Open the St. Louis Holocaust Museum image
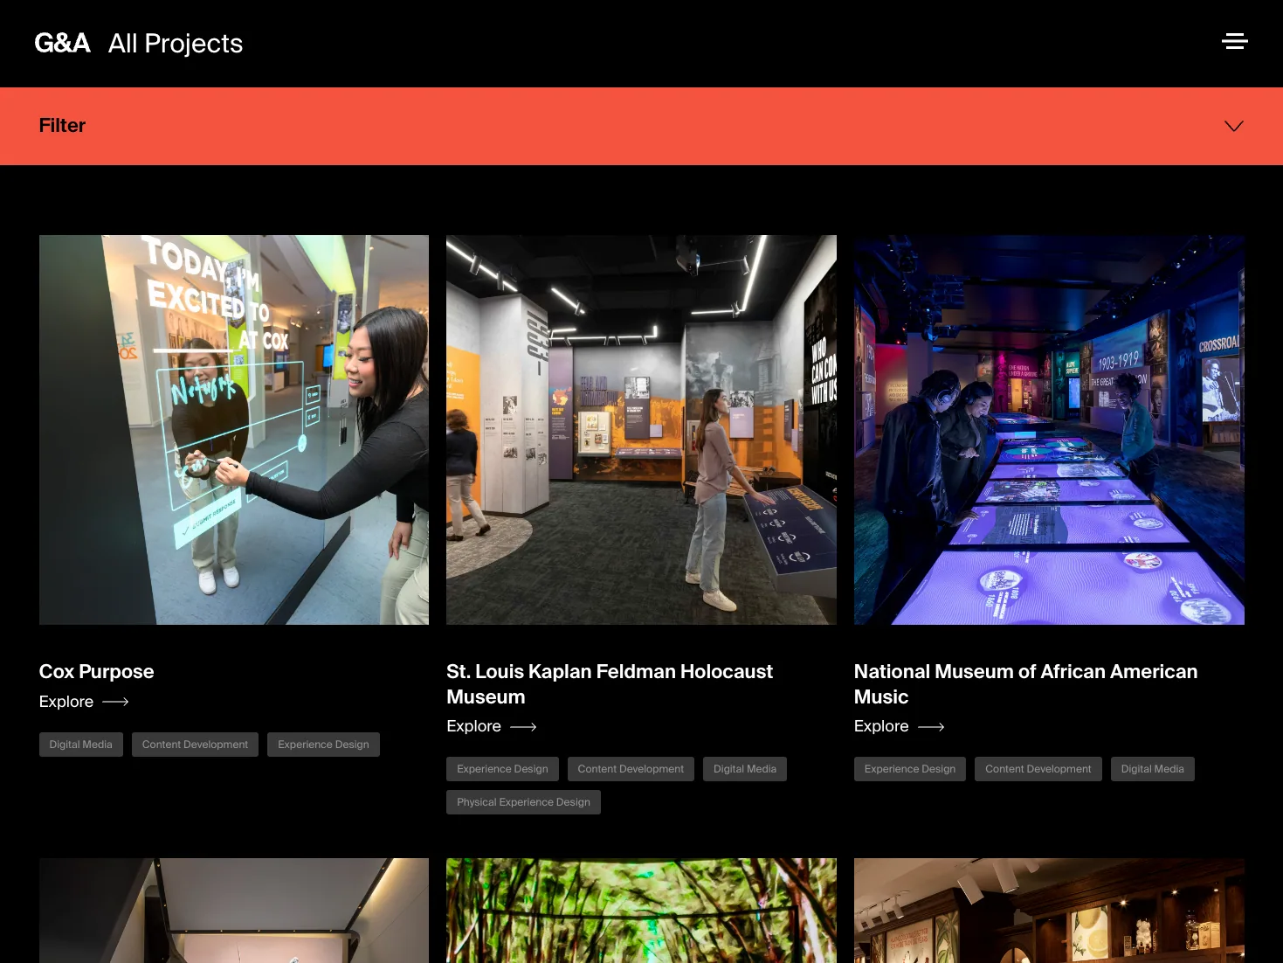The width and height of the screenshot is (1283, 963). (641, 430)
